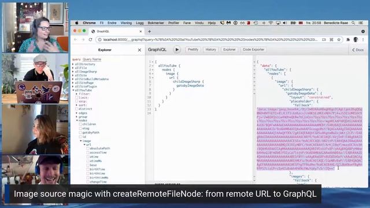The height and width of the screenshot is (208, 370).
Task: Check the accessTime field
Action: click(88, 153)
